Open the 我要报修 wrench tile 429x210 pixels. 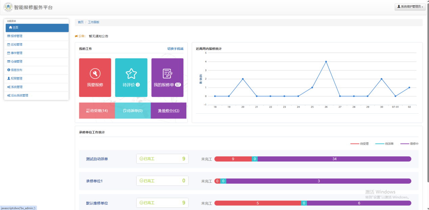[95, 78]
